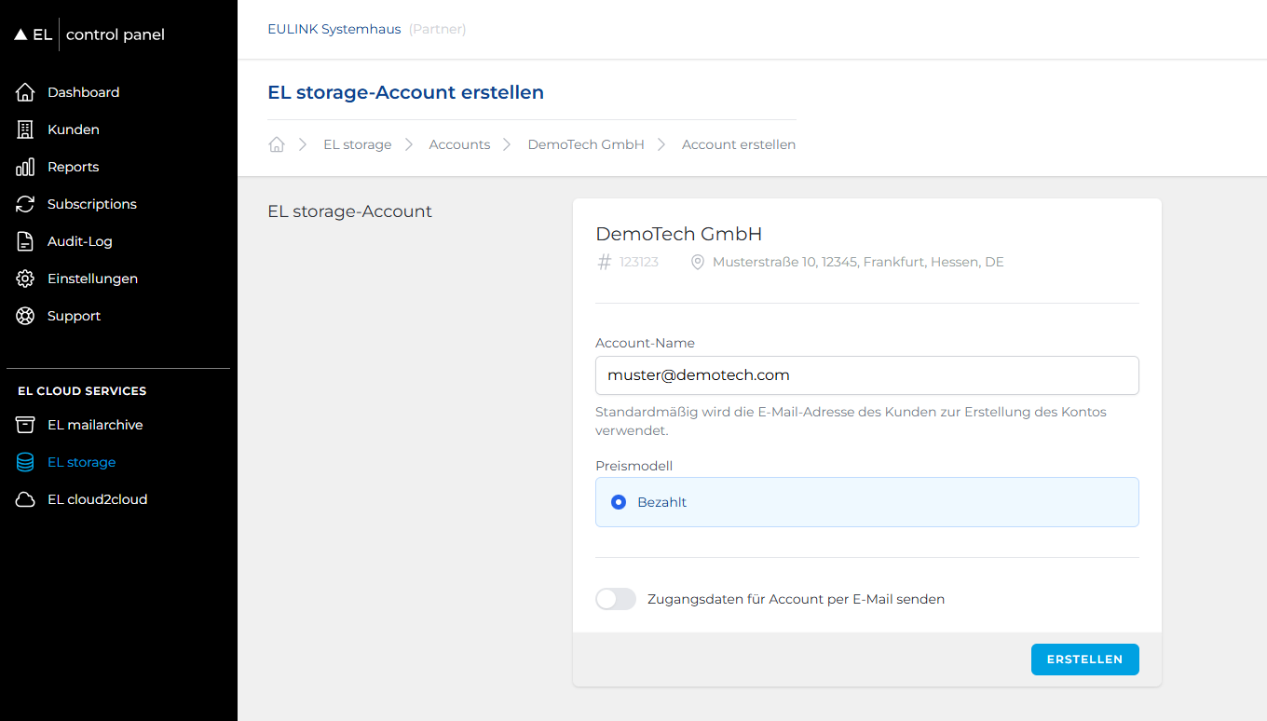The image size is (1267, 721).
Task: Click the Audit-Log document icon
Action: pos(25,241)
